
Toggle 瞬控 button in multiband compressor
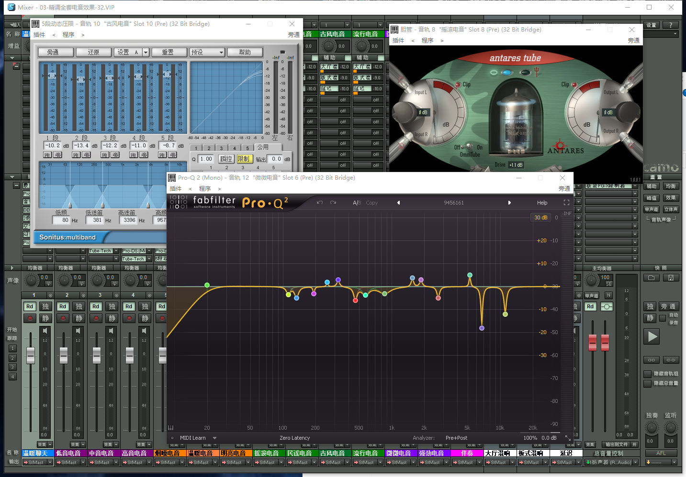tap(226, 159)
